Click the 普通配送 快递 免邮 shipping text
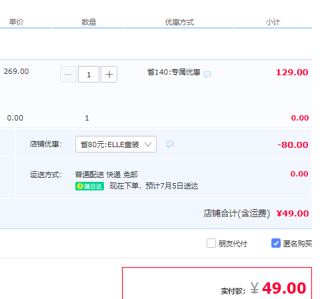 pos(106,174)
